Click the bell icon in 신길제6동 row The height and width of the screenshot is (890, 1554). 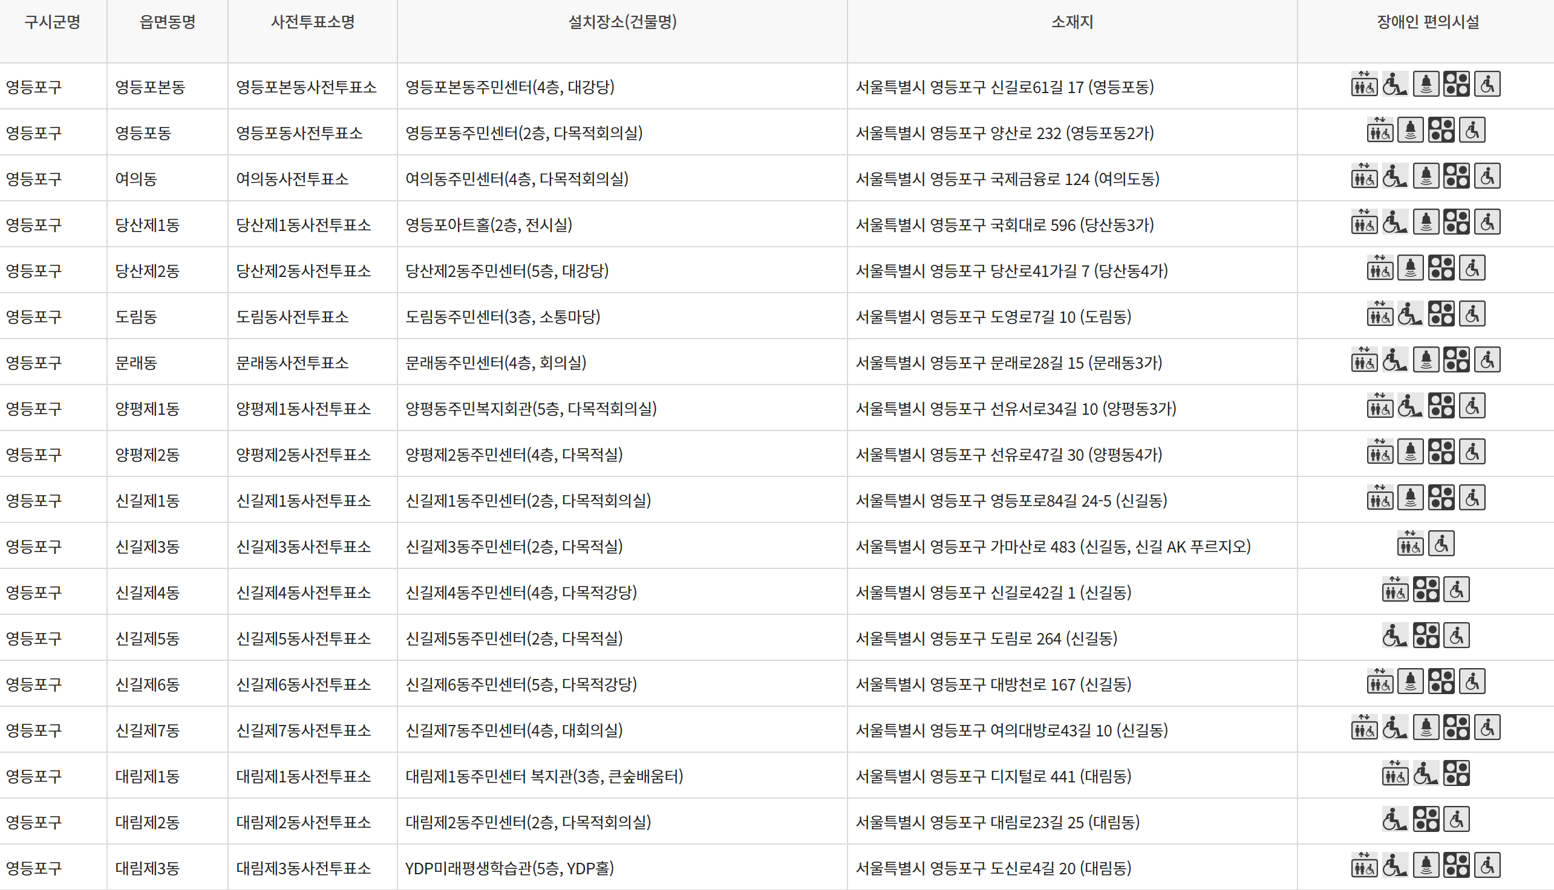point(1410,682)
